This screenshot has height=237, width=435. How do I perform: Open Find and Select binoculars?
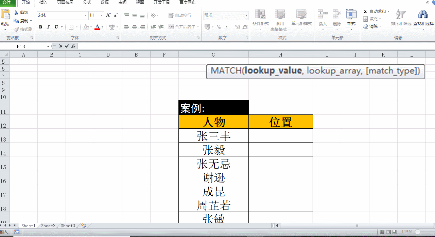click(423, 20)
